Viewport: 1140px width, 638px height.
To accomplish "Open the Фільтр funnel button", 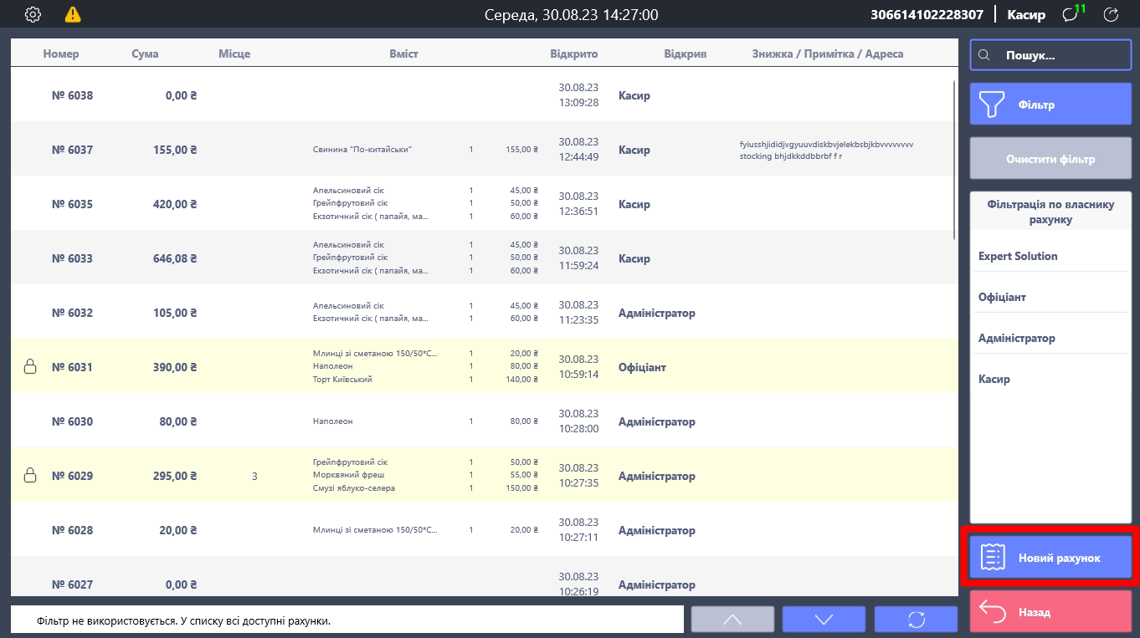I will pyautogui.click(x=1050, y=105).
